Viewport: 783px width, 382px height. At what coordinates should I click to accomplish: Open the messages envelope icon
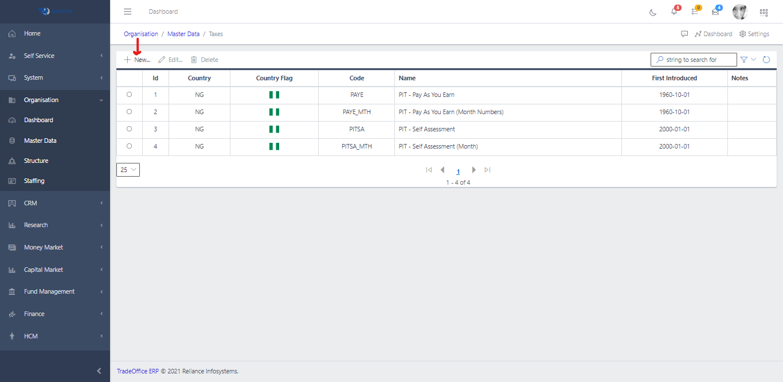point(715,11)
